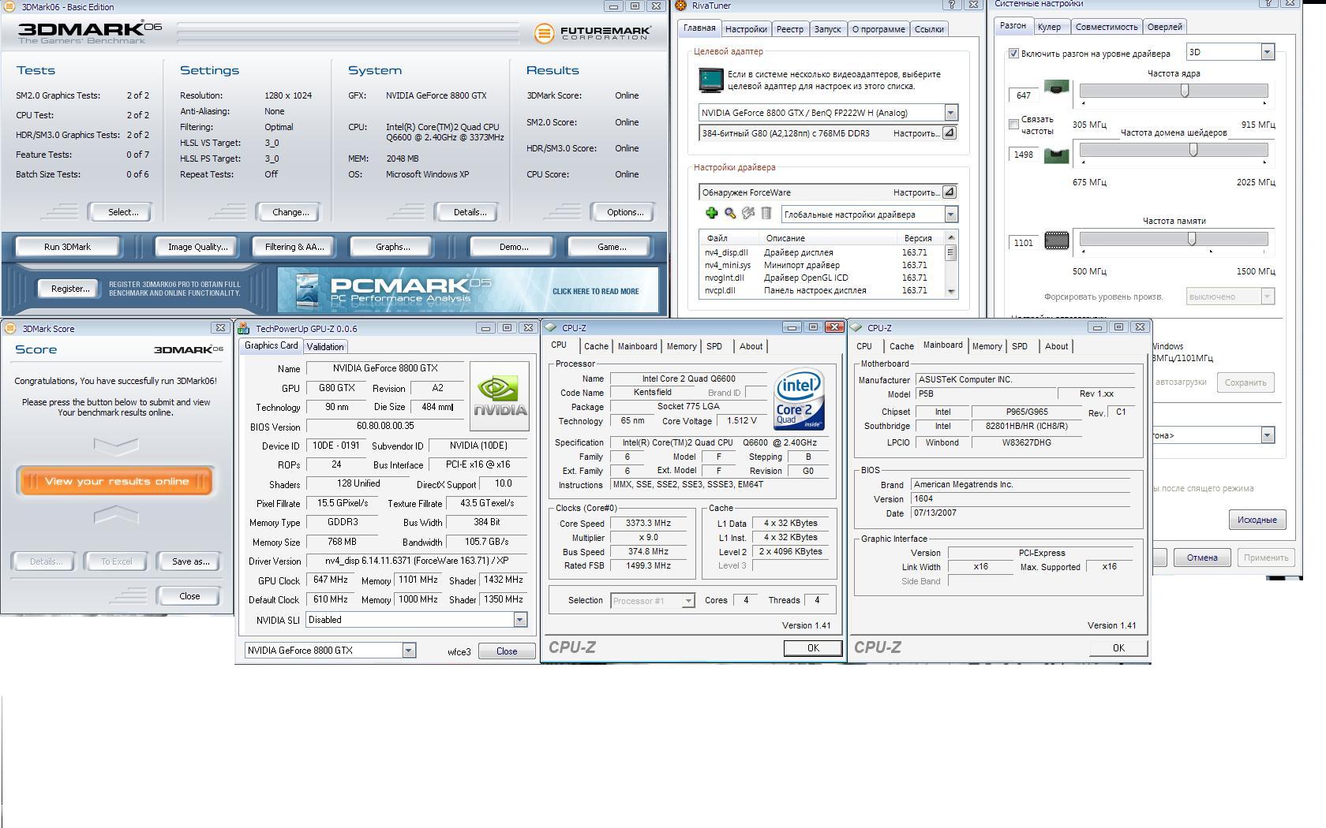This screenshot has height=828, width=1326.
Task: Click the Исходные button
Action: coord(1257,520)
